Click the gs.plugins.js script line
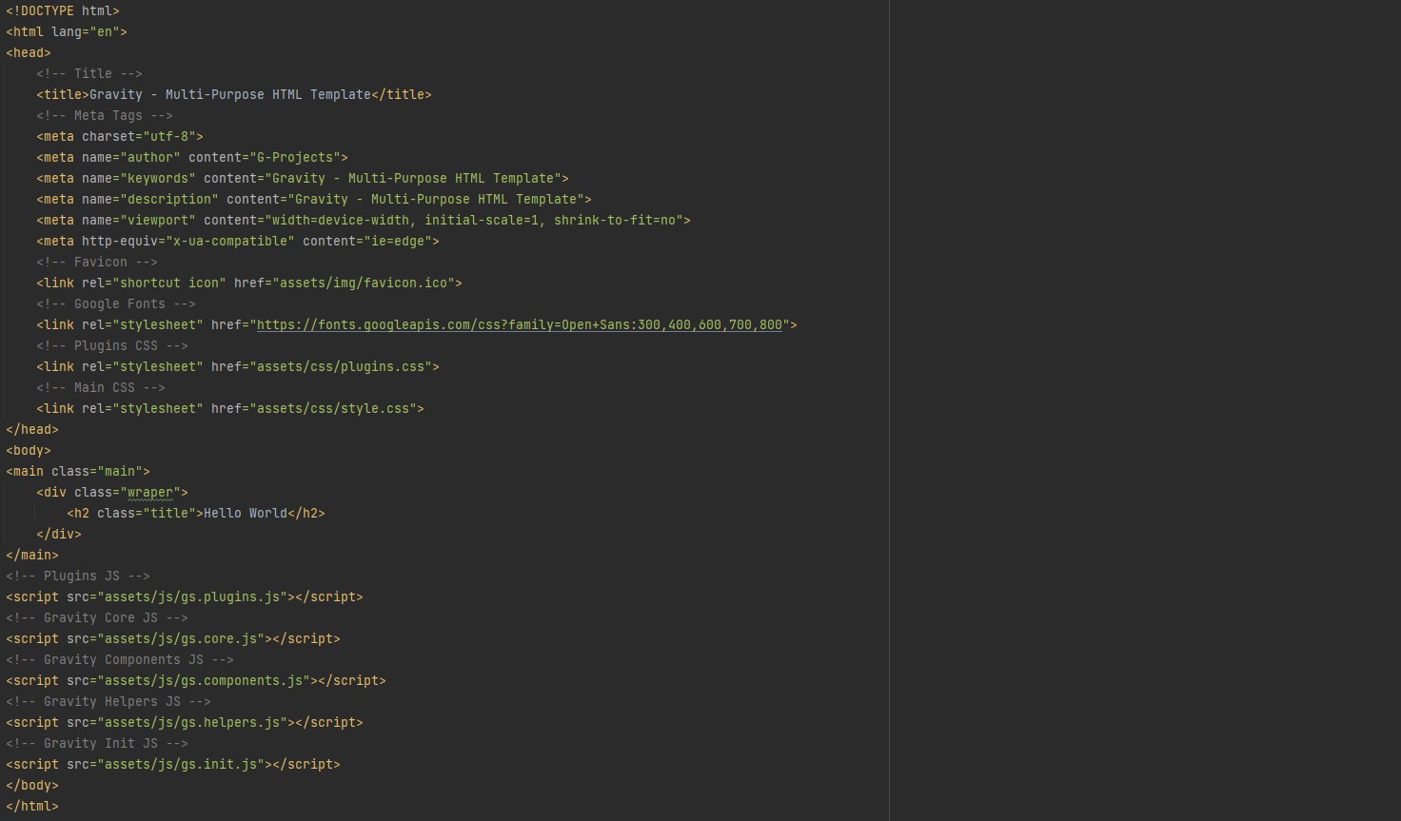The width and height of the screenshot is (1401, 821). tap(185, 597)
